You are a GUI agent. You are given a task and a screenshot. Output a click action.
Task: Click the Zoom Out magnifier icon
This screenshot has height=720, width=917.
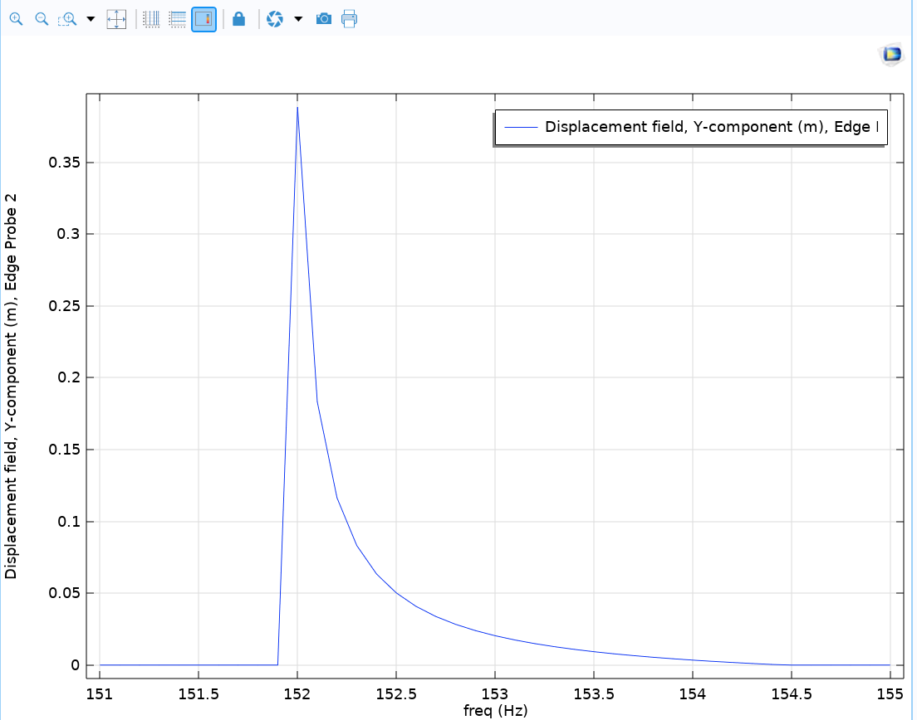click(42, 18)
